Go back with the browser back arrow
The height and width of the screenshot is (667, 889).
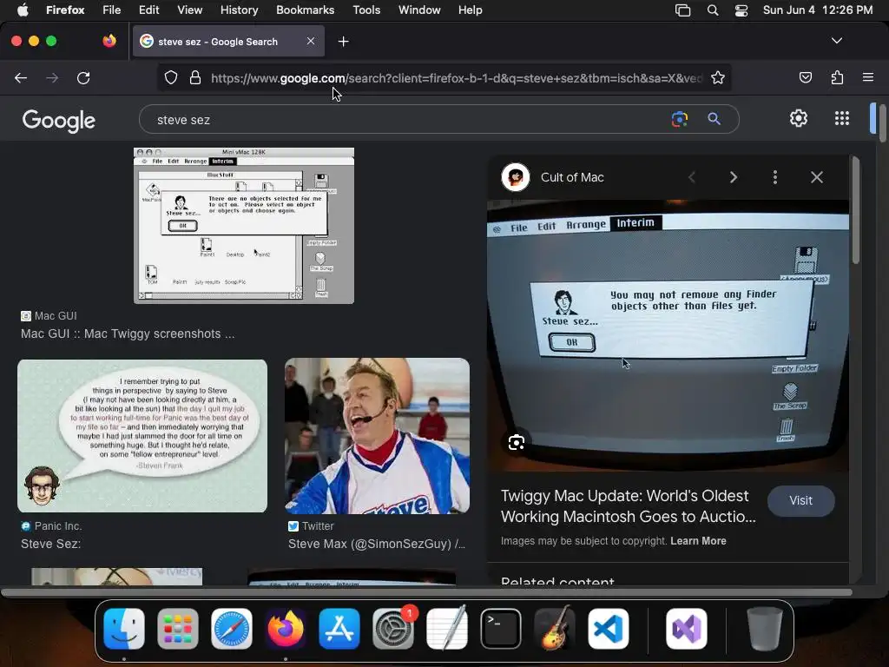[x=21, y=77]
